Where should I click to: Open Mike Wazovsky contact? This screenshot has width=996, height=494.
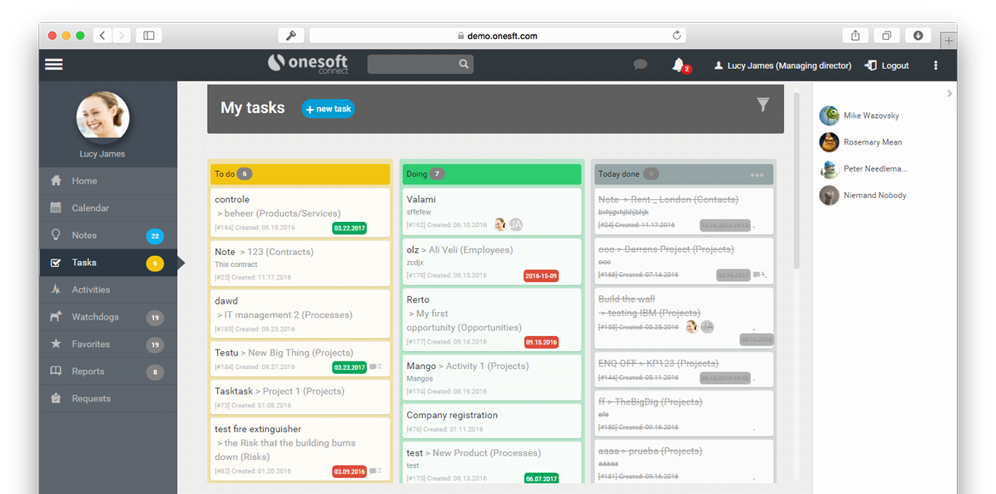(x=870, y=116)
